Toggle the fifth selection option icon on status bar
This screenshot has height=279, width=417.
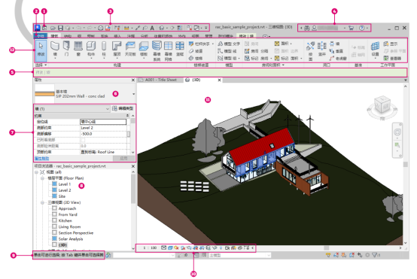(360, 255)
